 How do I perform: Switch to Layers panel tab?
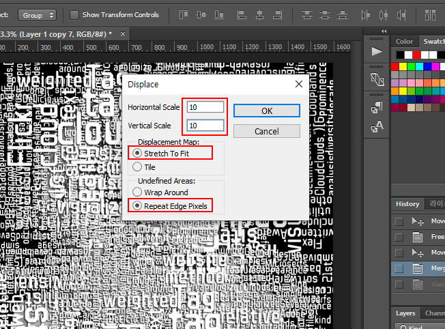coord(405,313)
